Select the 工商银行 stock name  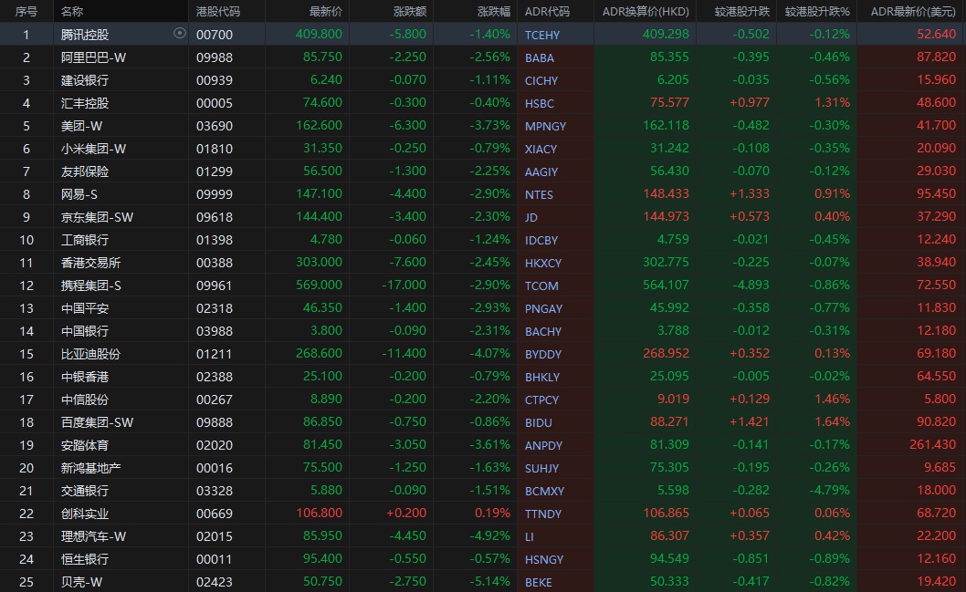(85, 239)
